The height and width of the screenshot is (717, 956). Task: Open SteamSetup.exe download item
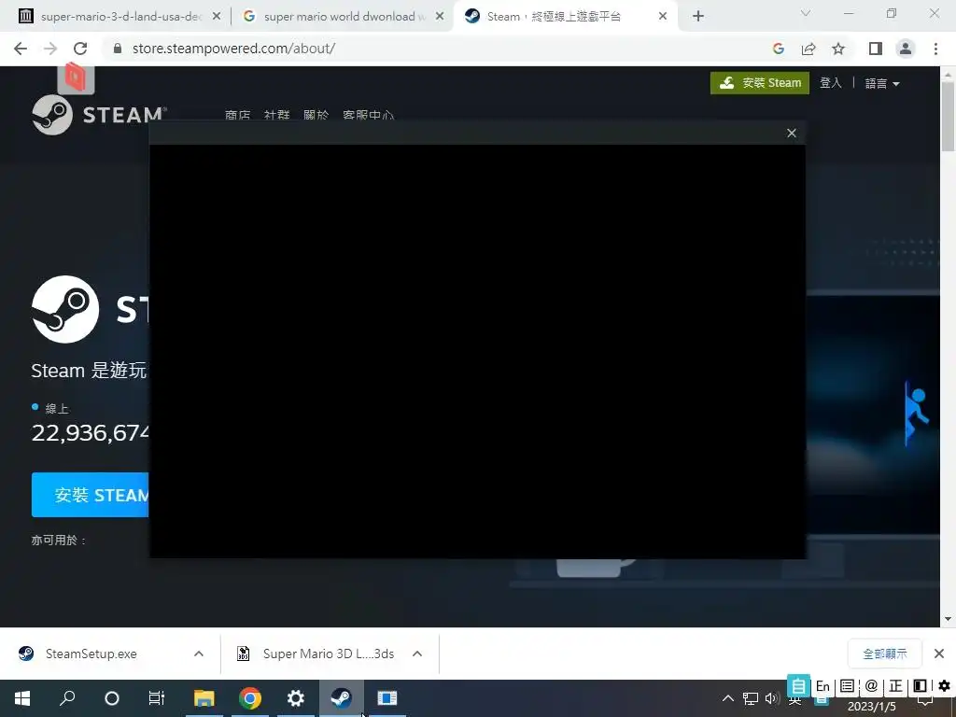click(91, 654)
